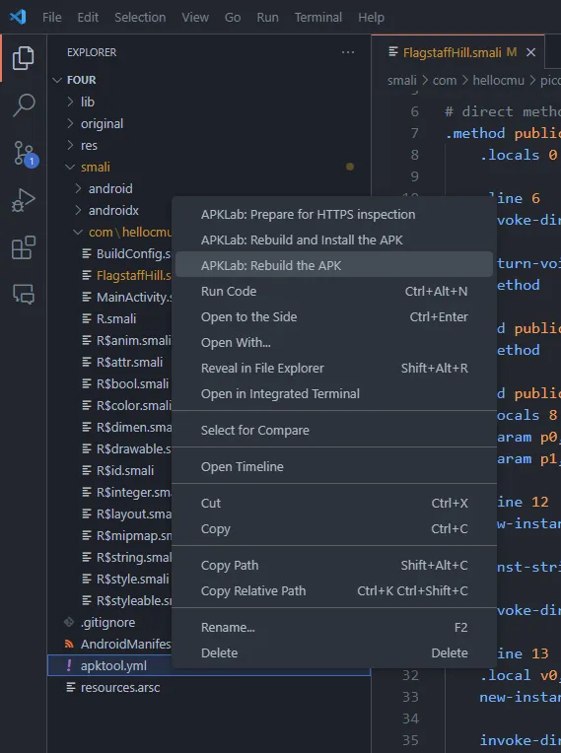The image size is (561, 753).
Task: Close the FlagstaffHill.smali editor tab
Action: 530,52
